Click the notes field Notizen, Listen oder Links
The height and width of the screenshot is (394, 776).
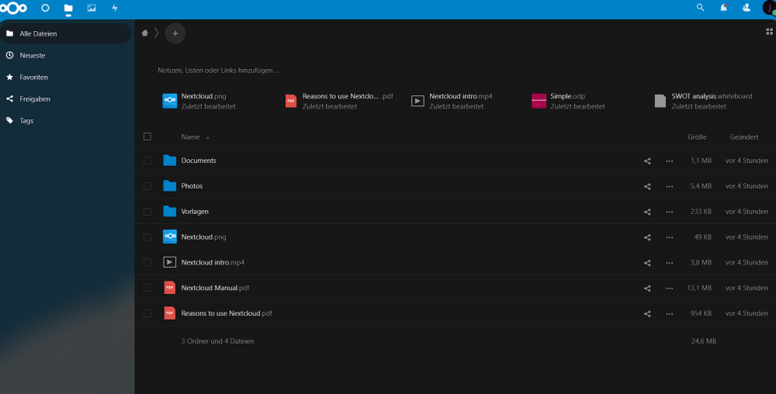pos(218,71)
